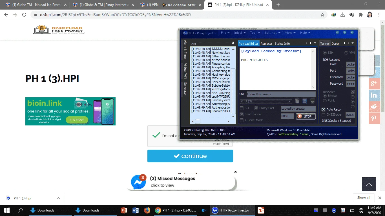Image resolution: width=385 pixels, height=216 pixels.
Task: Bookmark this page with the star icon
Action: coord(322,15)
